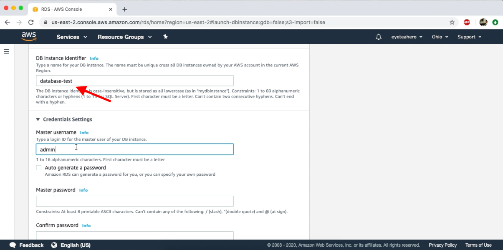Click the Master username field
Image resolution: width=503 pixels, height=250 pixels.
[x=135, y=149]
